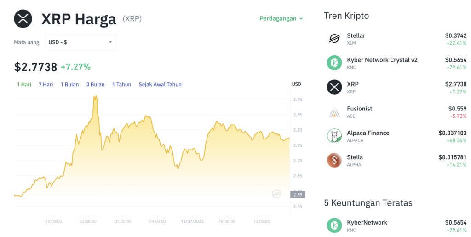The image size is (471, 237).
Task: Click the Stella ALPHA coin icon
Action: [334, 160]
